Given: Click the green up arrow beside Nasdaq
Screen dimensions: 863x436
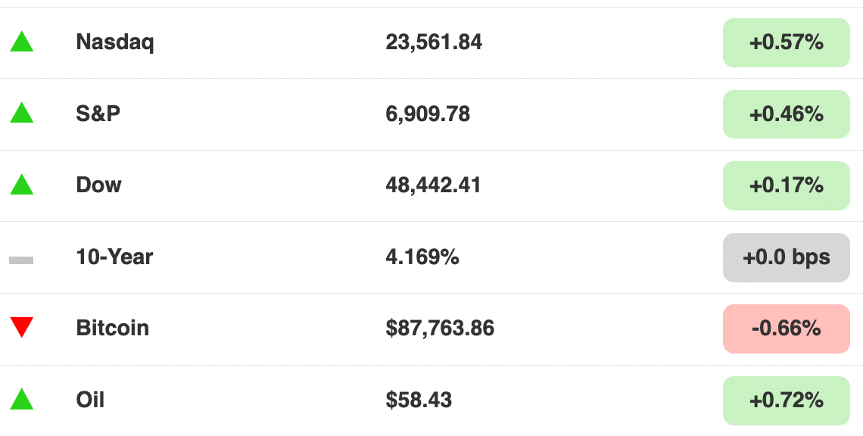Looking at the screenshot, I should 21,42.
